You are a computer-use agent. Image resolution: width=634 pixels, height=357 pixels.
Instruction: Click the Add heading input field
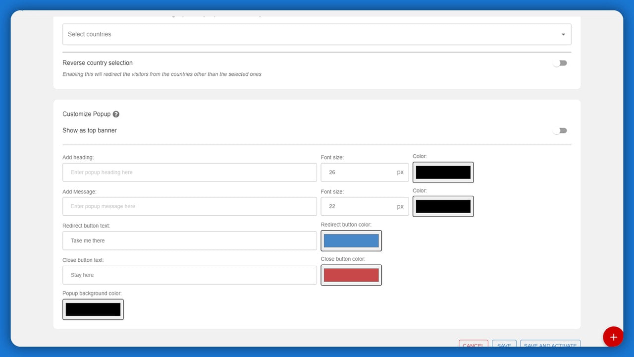pos(190,173)
